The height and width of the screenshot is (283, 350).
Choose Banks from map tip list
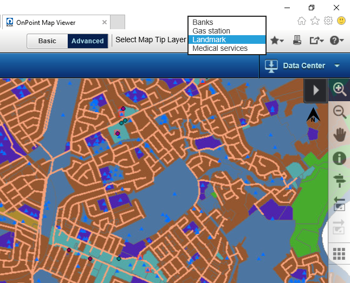pos(203,22)
